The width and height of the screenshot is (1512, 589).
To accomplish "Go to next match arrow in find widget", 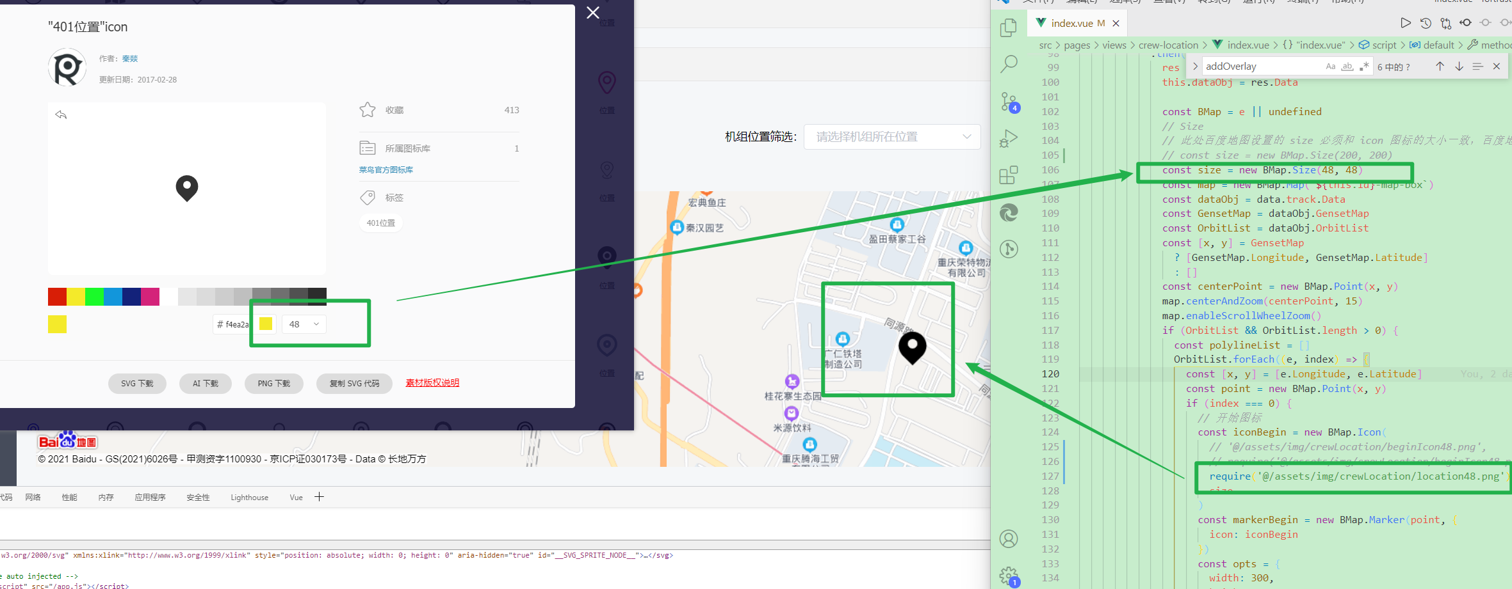I will [x=1459, y=67].
